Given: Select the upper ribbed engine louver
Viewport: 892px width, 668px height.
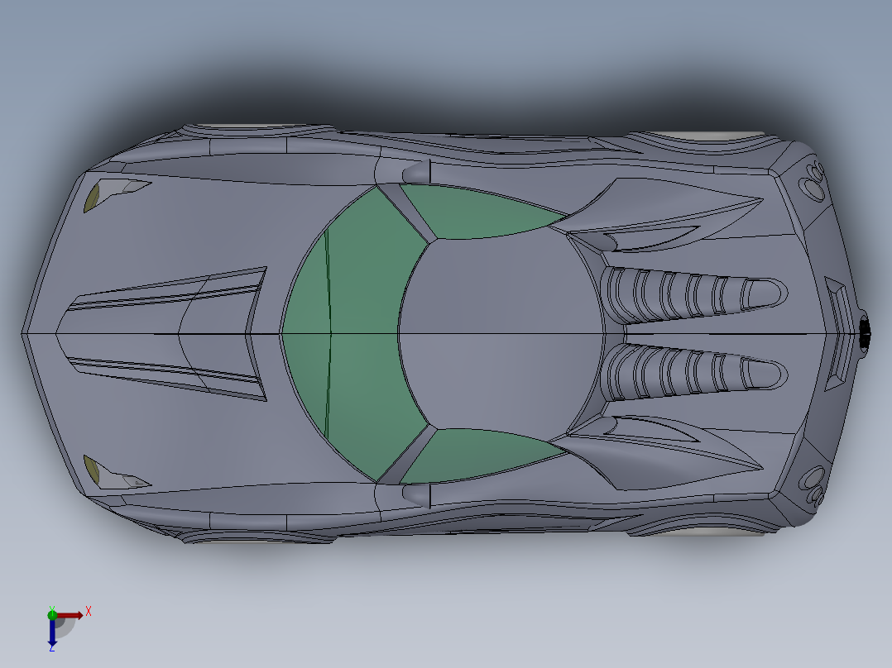Looking at the screenshot, I should pyautogui.click(x=694, y=296).
